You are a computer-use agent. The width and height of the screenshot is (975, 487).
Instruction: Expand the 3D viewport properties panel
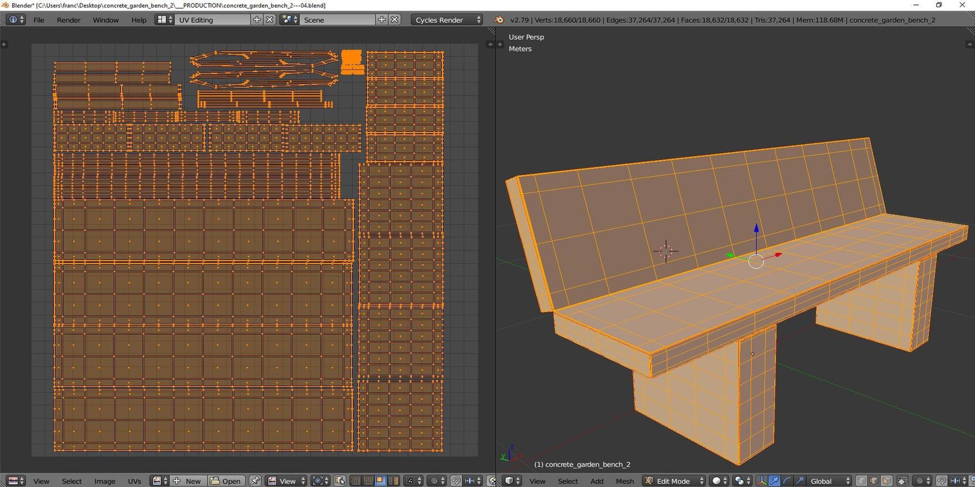(969, 44)
